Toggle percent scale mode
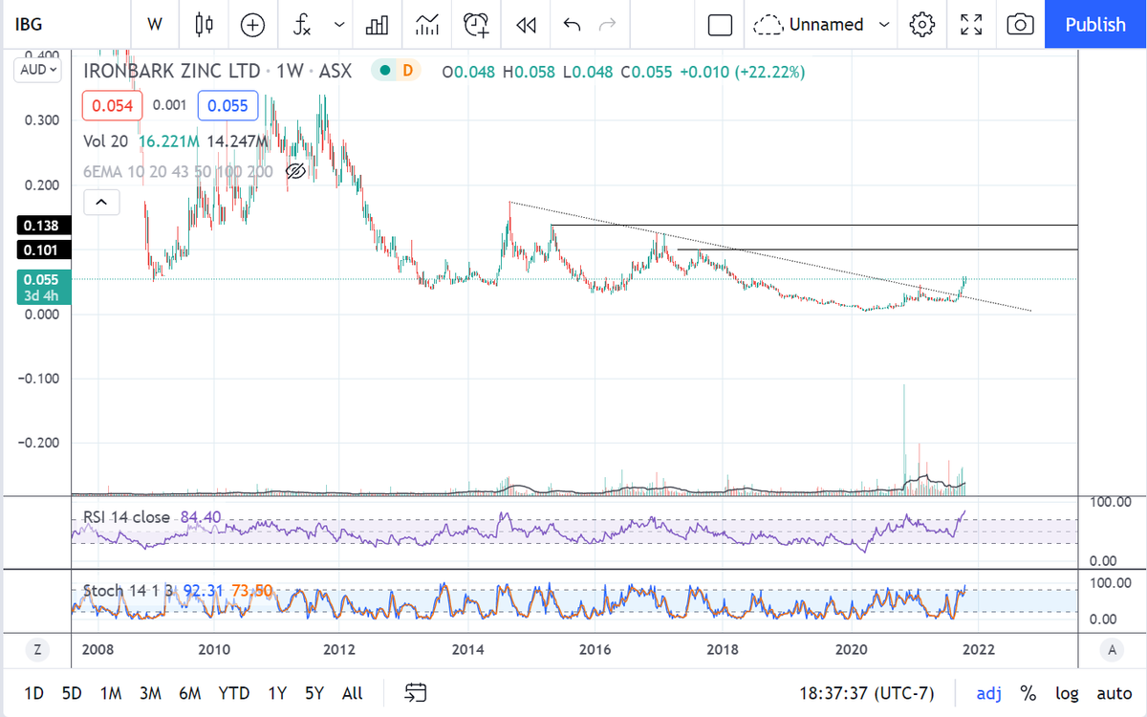Screen dimensions: 1147x717 [x=1028, y=693]
